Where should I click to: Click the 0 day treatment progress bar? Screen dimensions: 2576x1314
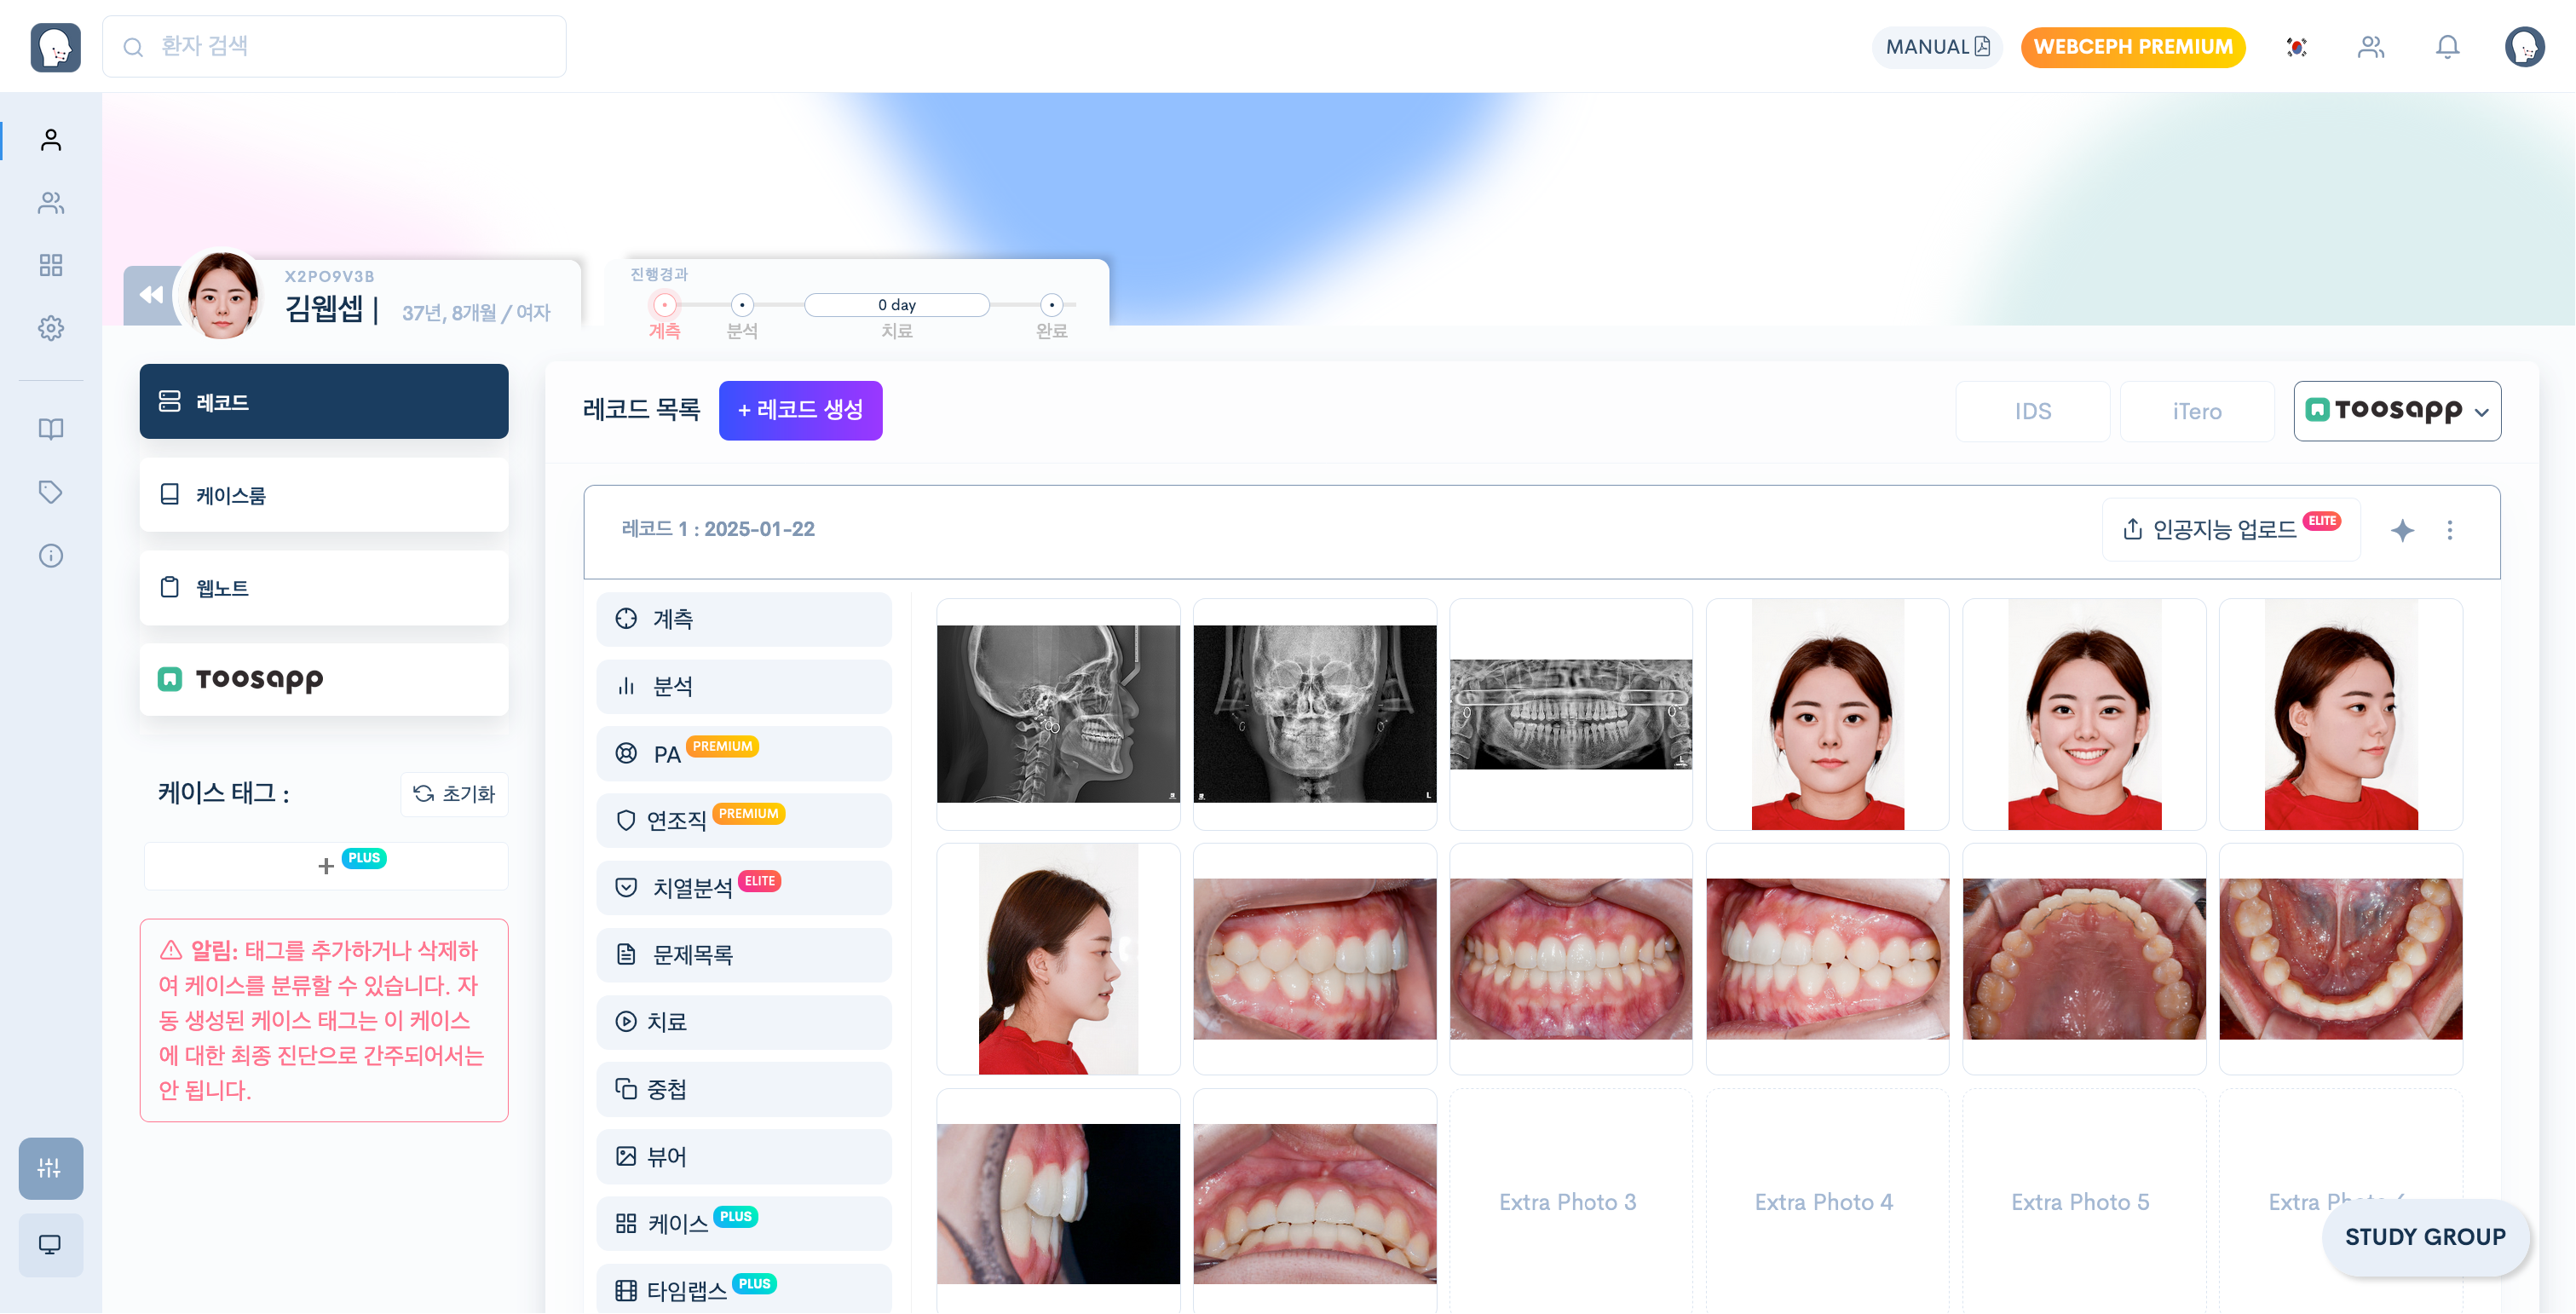pos(896,305)
